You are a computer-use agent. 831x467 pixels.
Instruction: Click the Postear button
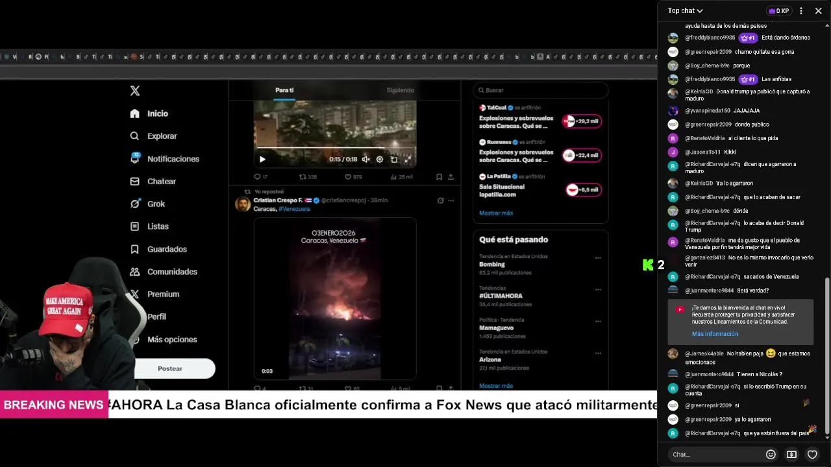pos(170,368)
